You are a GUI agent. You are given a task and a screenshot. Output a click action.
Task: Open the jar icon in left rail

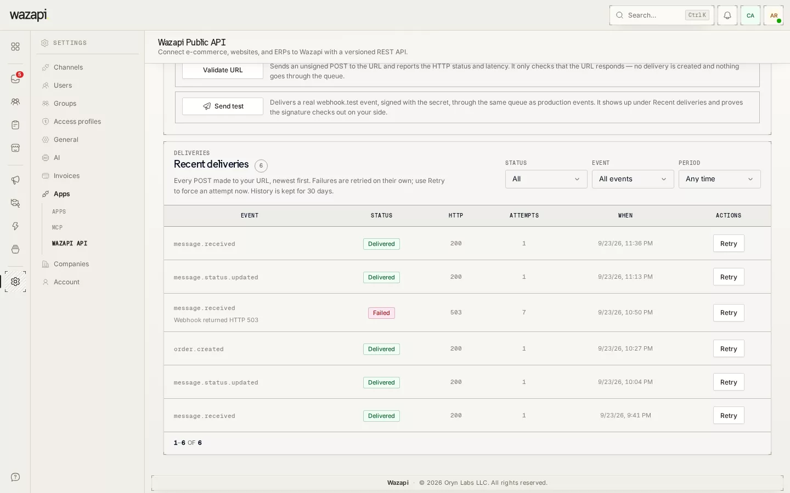coord(15,249)
